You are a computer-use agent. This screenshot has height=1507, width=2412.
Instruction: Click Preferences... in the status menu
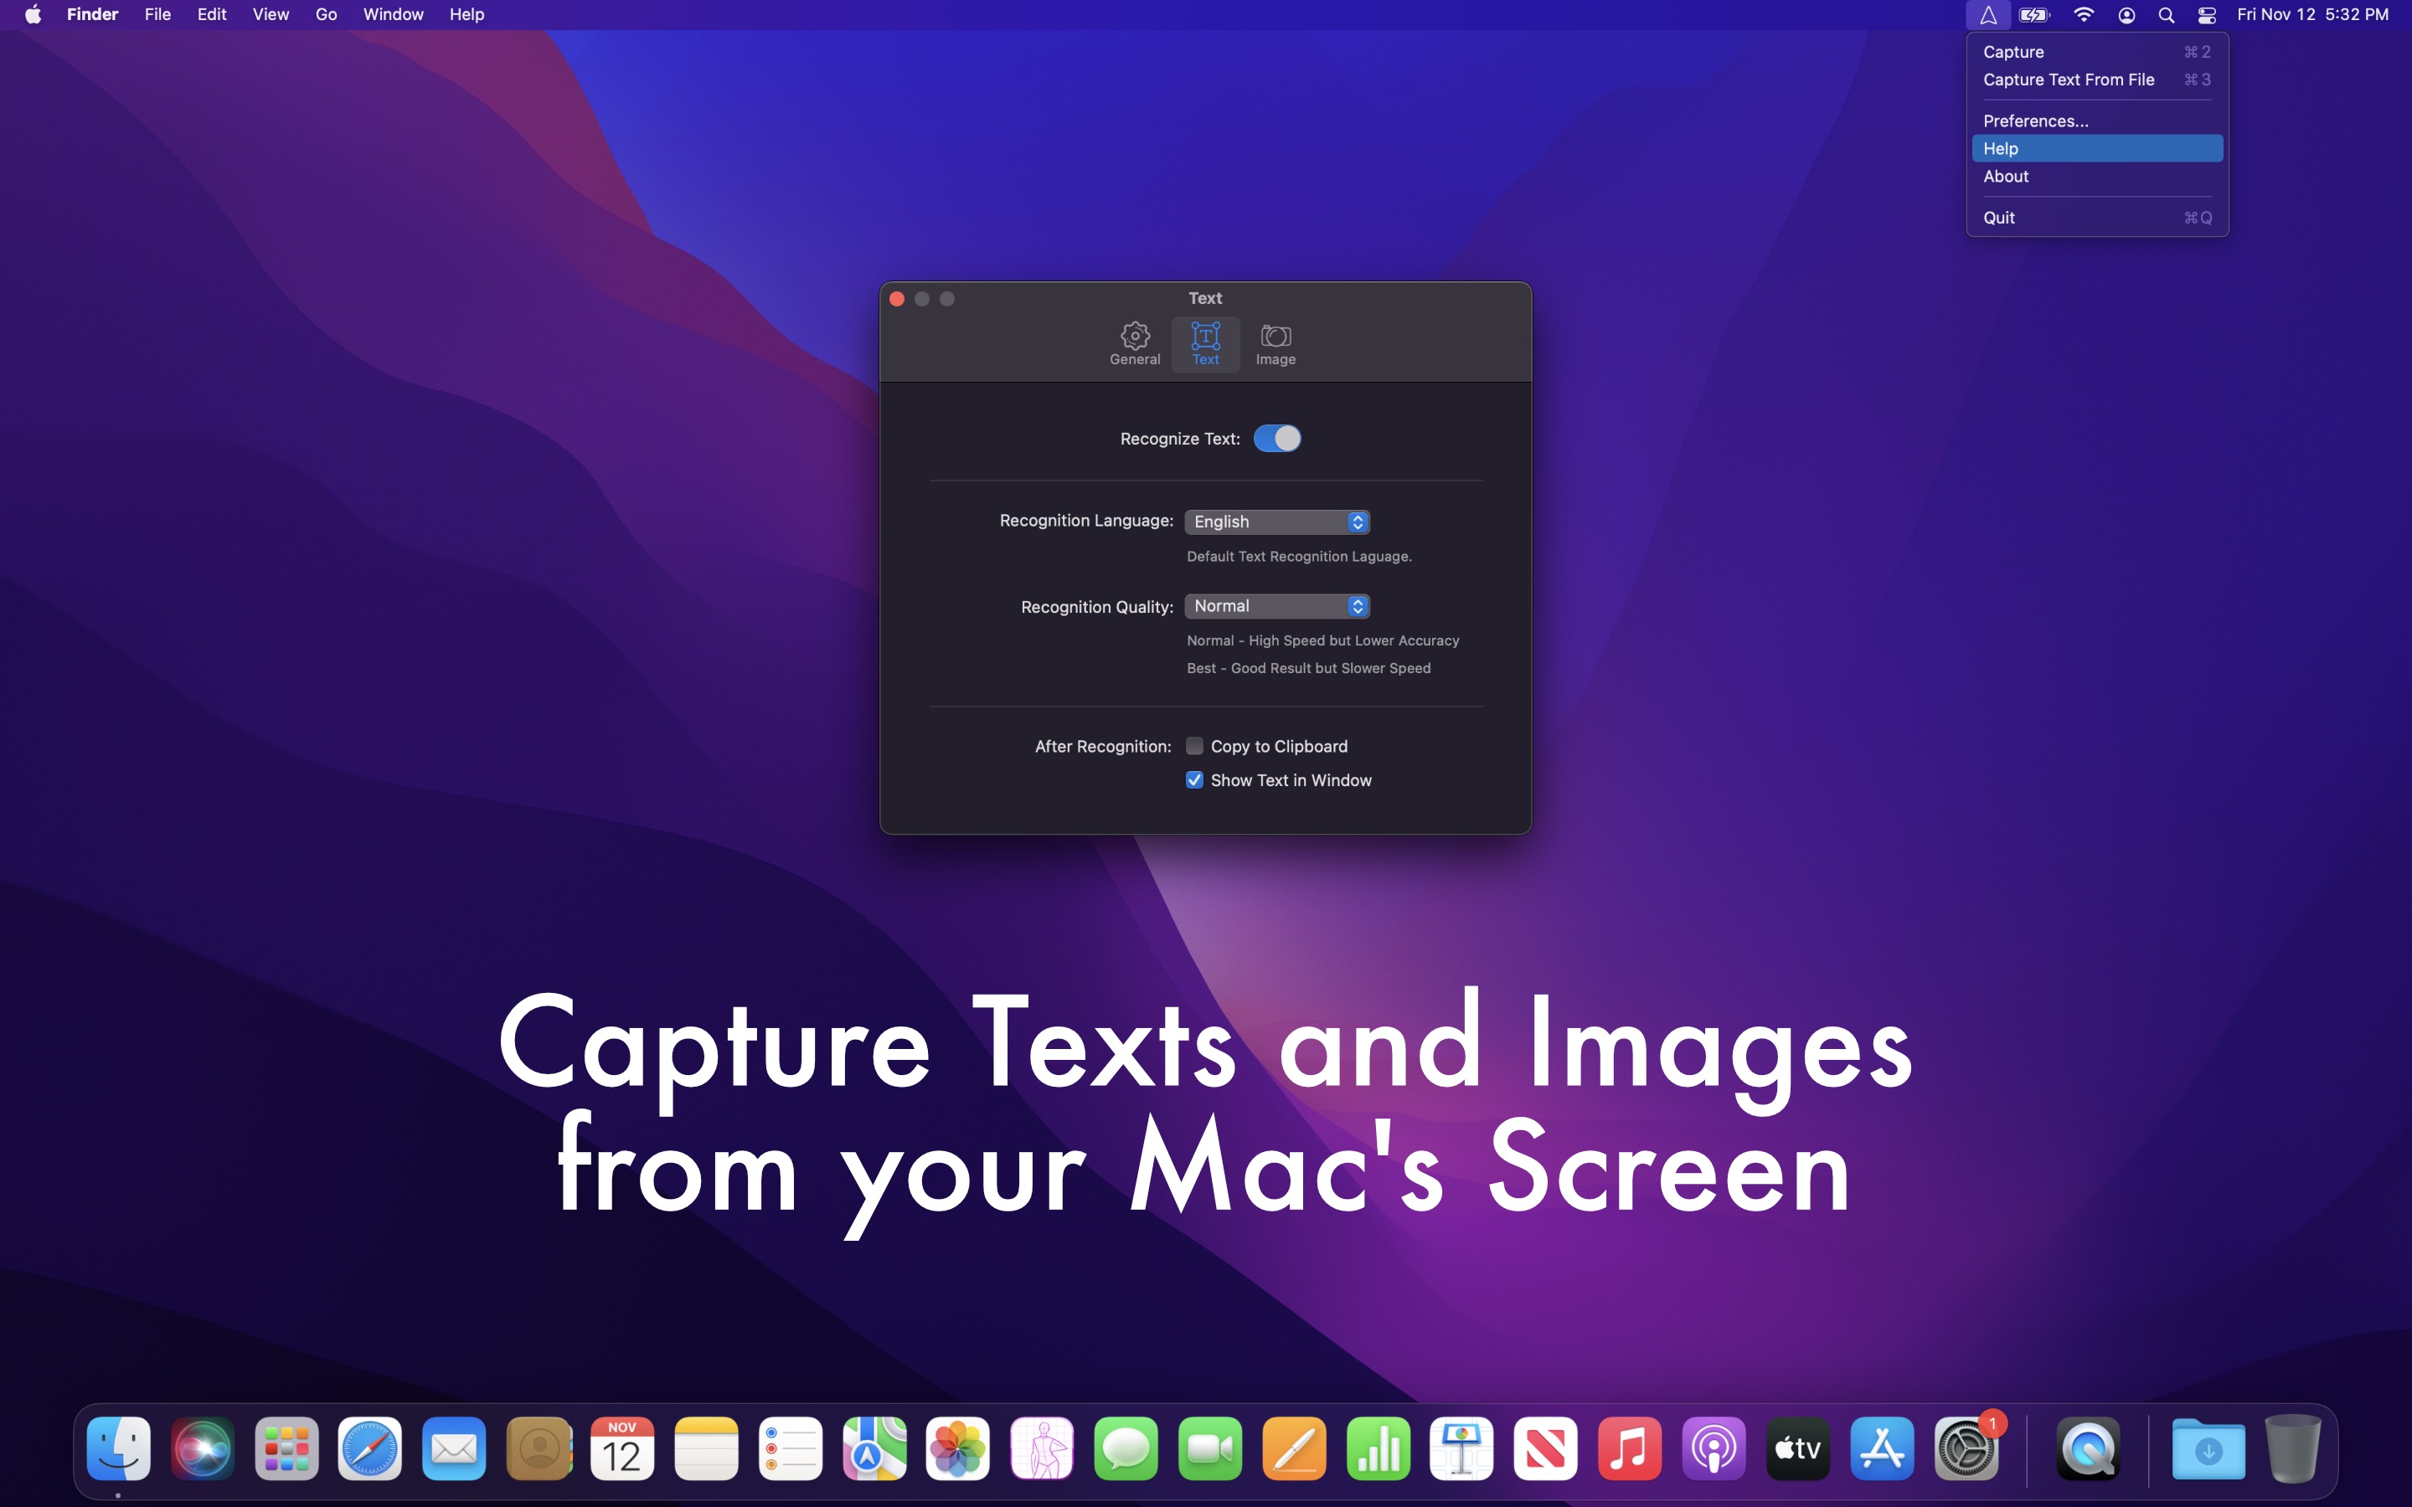(2035, 121)
